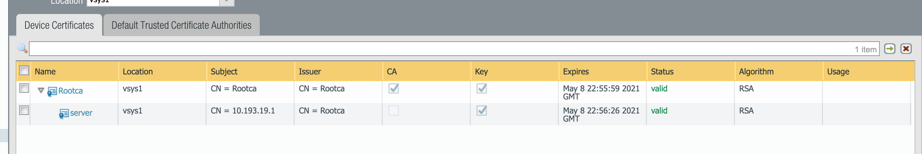The image size is (922, 154).
Task: Click the search magnifier icon
Action: 23,48
